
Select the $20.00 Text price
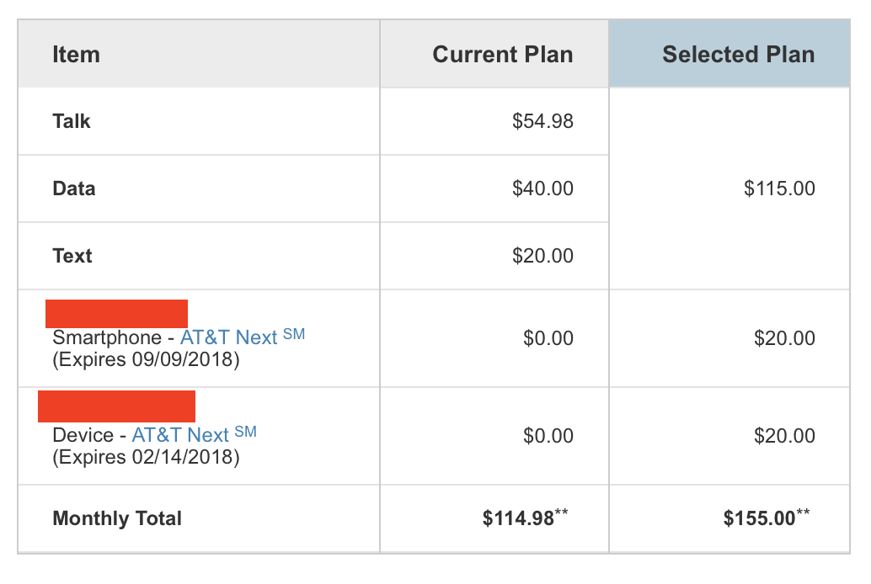click(542, 256)
